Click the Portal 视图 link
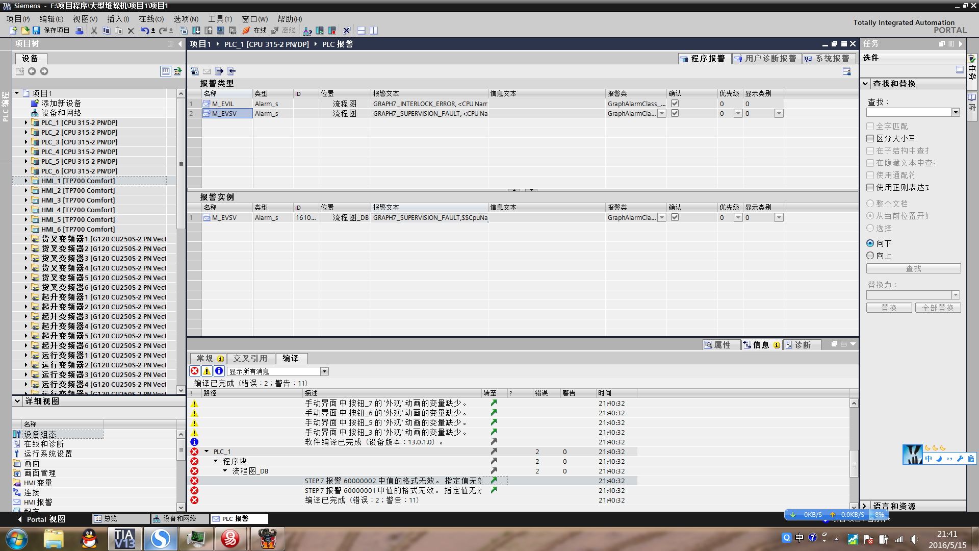979x551 pixels. click(x=42, y=519)
